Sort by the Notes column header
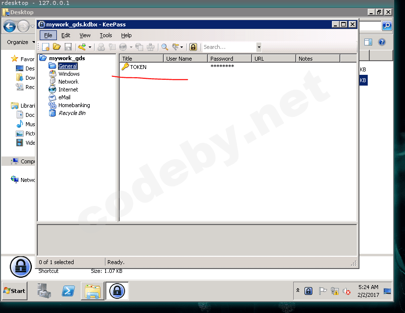 (318, 59)
